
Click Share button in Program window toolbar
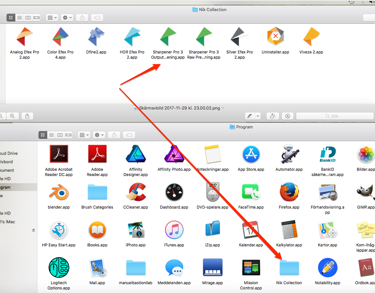coord(114,135)
